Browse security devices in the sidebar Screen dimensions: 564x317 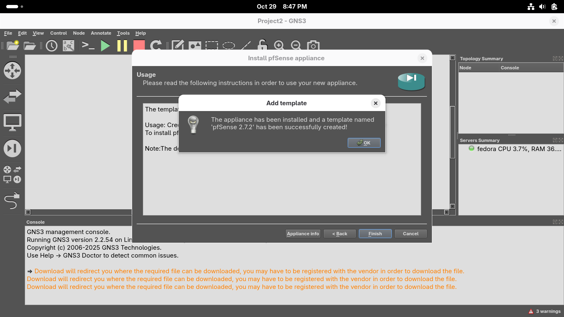pos(12,149)
